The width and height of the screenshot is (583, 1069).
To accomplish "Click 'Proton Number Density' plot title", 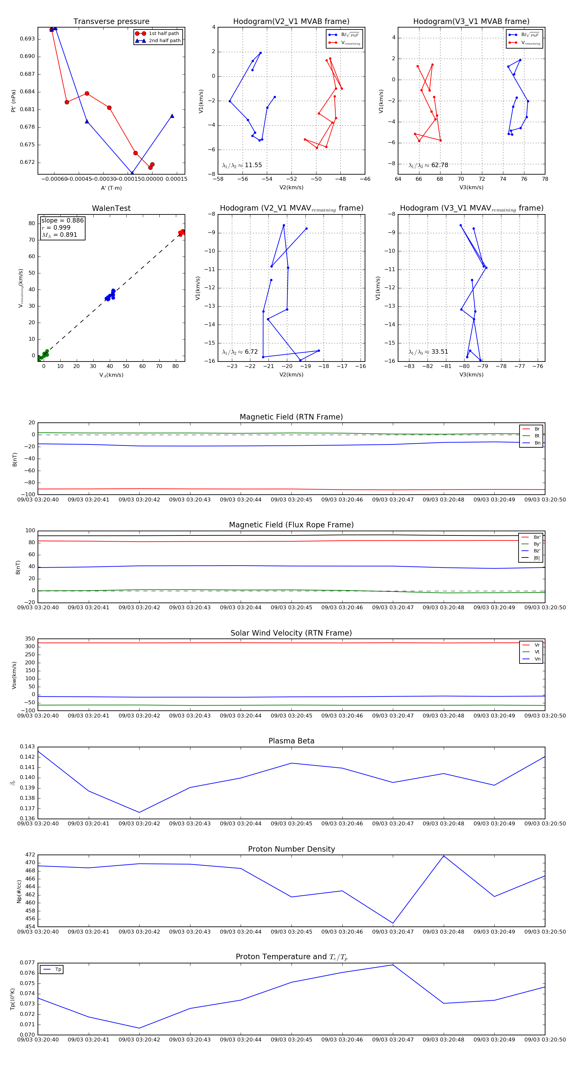I will coord(291,849).
